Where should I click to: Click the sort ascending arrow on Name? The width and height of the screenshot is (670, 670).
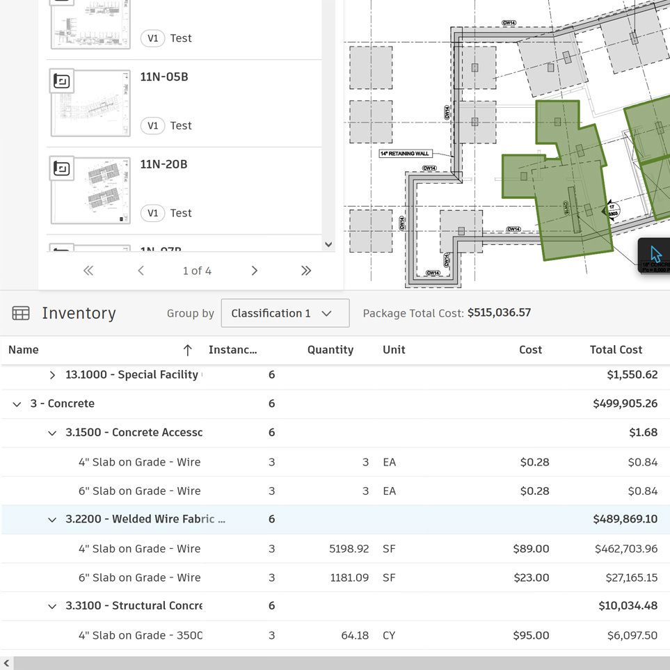click(x=187, y=350)
